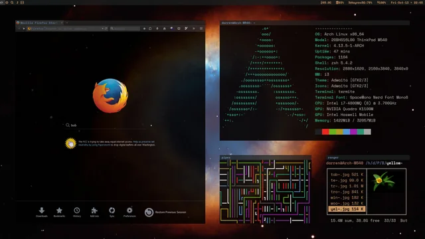Select tr~.jpg in the ranger file list
Viewport: 425px width, 239px height.
pyautogui.click(x=347, y=186)
